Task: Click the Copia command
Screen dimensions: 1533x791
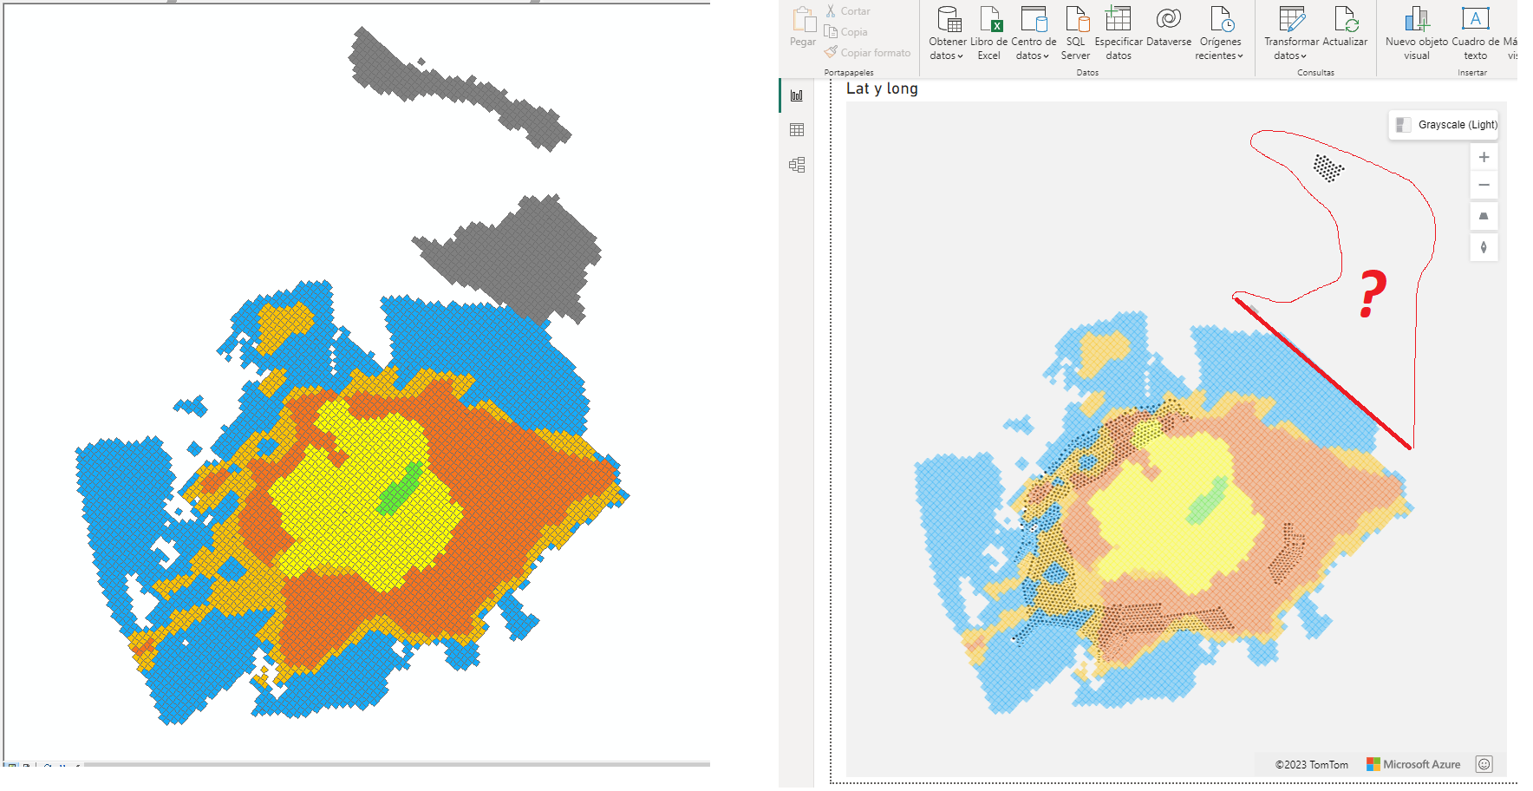Action: click(846, 32)
